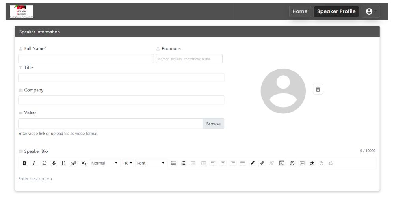The width and height of the screenshot is (394, 197).
Task: Open the emoji picker
Action: pos(292,163)
